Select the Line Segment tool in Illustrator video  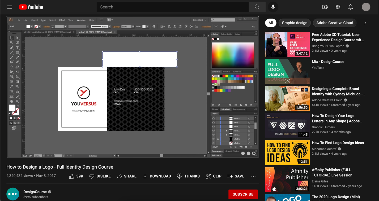[11, 53]
